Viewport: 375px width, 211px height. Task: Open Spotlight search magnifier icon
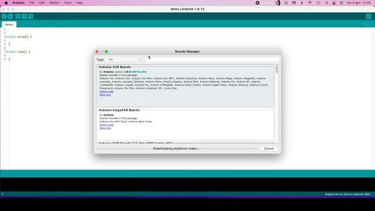326,3
